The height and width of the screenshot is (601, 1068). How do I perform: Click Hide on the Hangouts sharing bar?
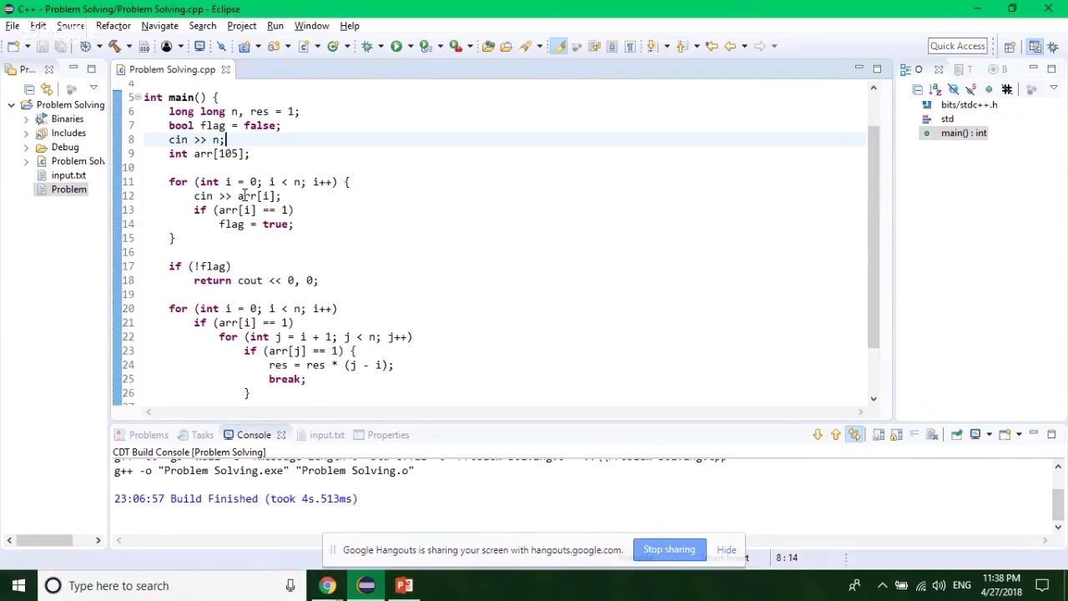pos(727,550)
